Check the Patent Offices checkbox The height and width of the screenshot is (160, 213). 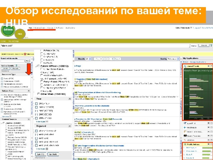click(38, 66)
